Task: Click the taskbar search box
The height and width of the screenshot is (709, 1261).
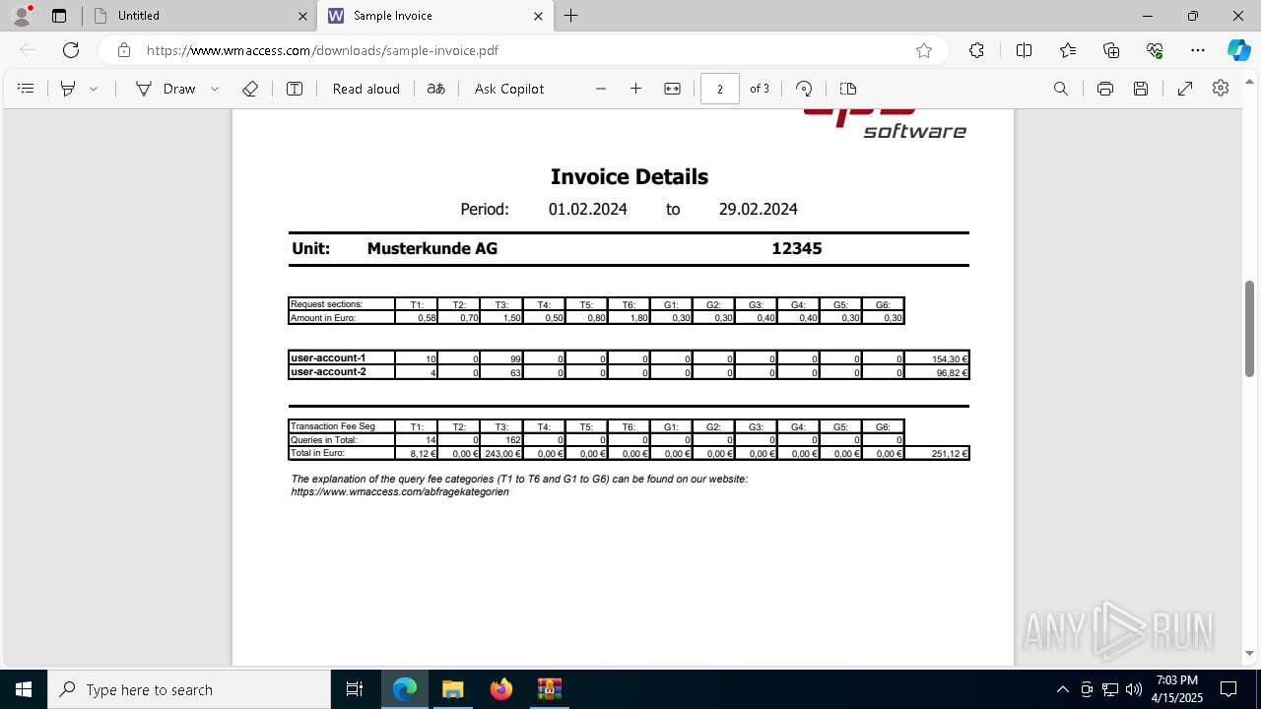Action: [x=189, y=689]
